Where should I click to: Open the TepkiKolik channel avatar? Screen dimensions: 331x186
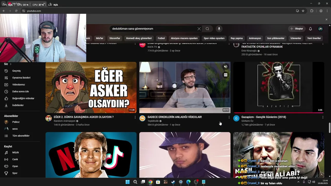[142, 118]
